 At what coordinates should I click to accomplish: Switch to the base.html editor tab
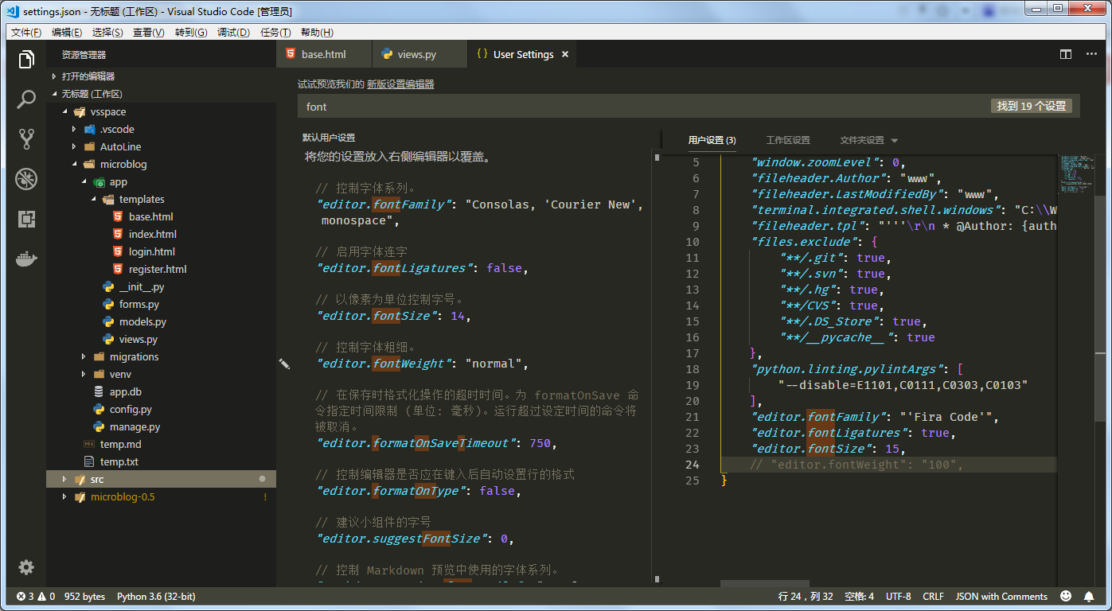pyautogui.click(x=324, y=54)
